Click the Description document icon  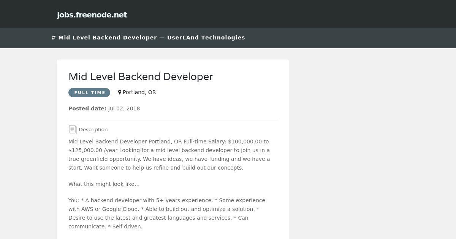click(73, 129)
